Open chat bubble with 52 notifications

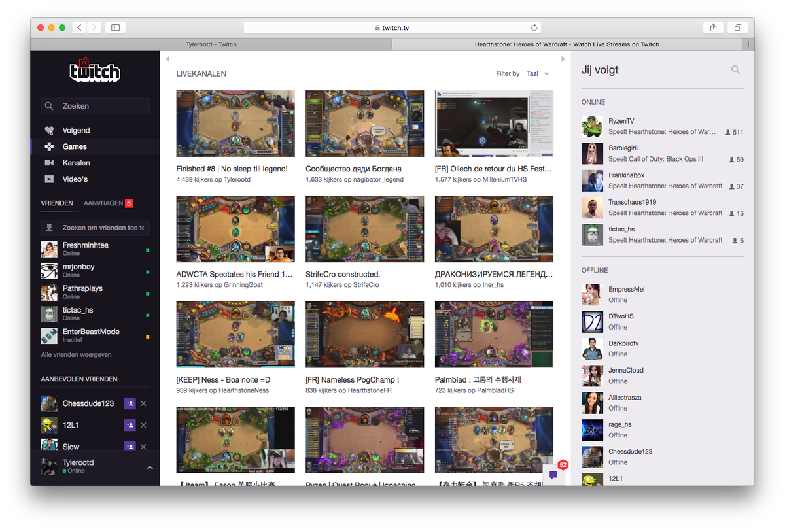coord(554,475)
